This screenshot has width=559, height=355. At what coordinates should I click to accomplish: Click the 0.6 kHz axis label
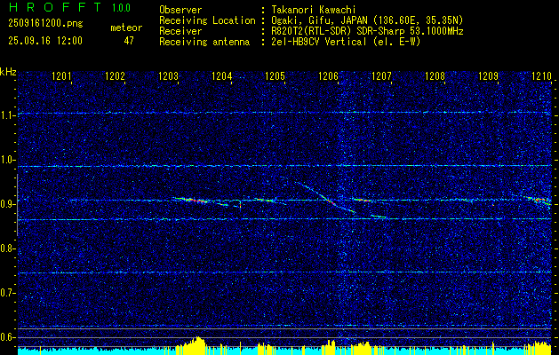[x=7, y=337]
